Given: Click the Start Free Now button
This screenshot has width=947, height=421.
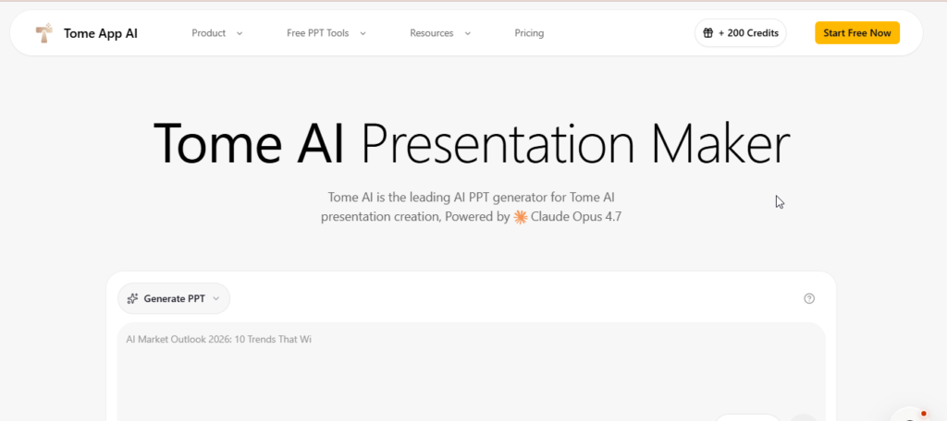Looking at the screenshot, I should point(857,33).
